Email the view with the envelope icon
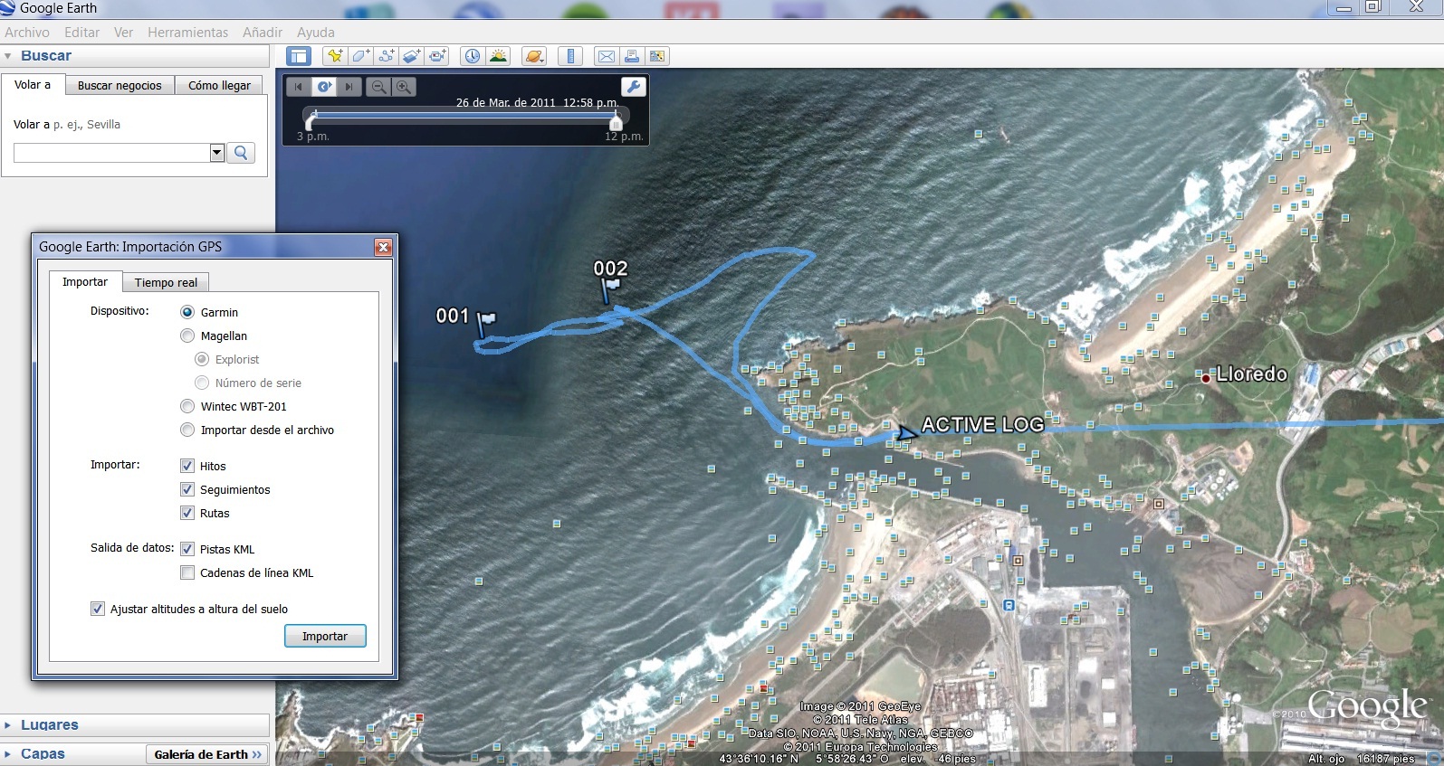Viewport: 1444px width, 766px height. click(606, 56)
